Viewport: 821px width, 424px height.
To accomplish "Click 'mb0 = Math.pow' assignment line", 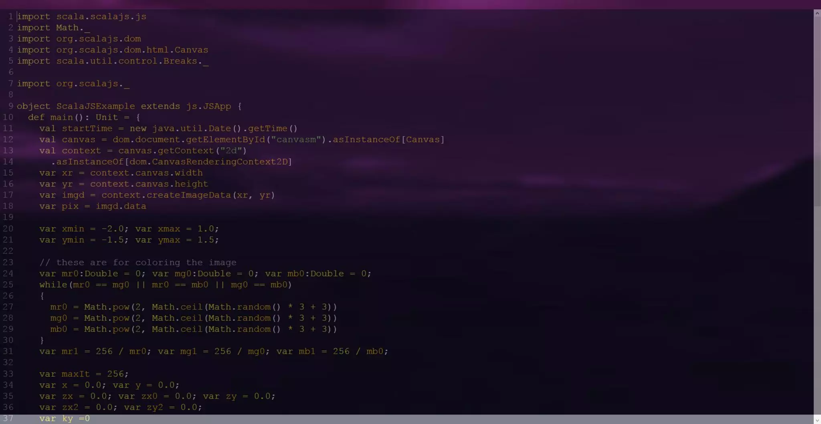I will pos(194,329).
